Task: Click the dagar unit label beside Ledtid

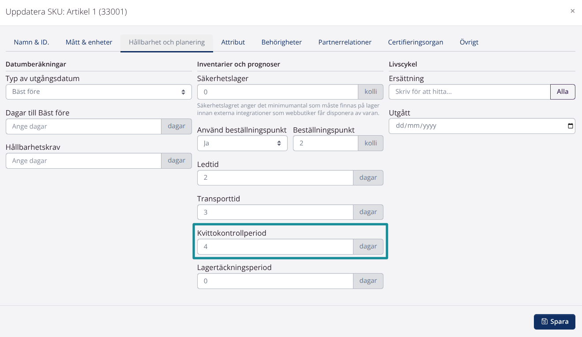Action: (x=368, y=178)
